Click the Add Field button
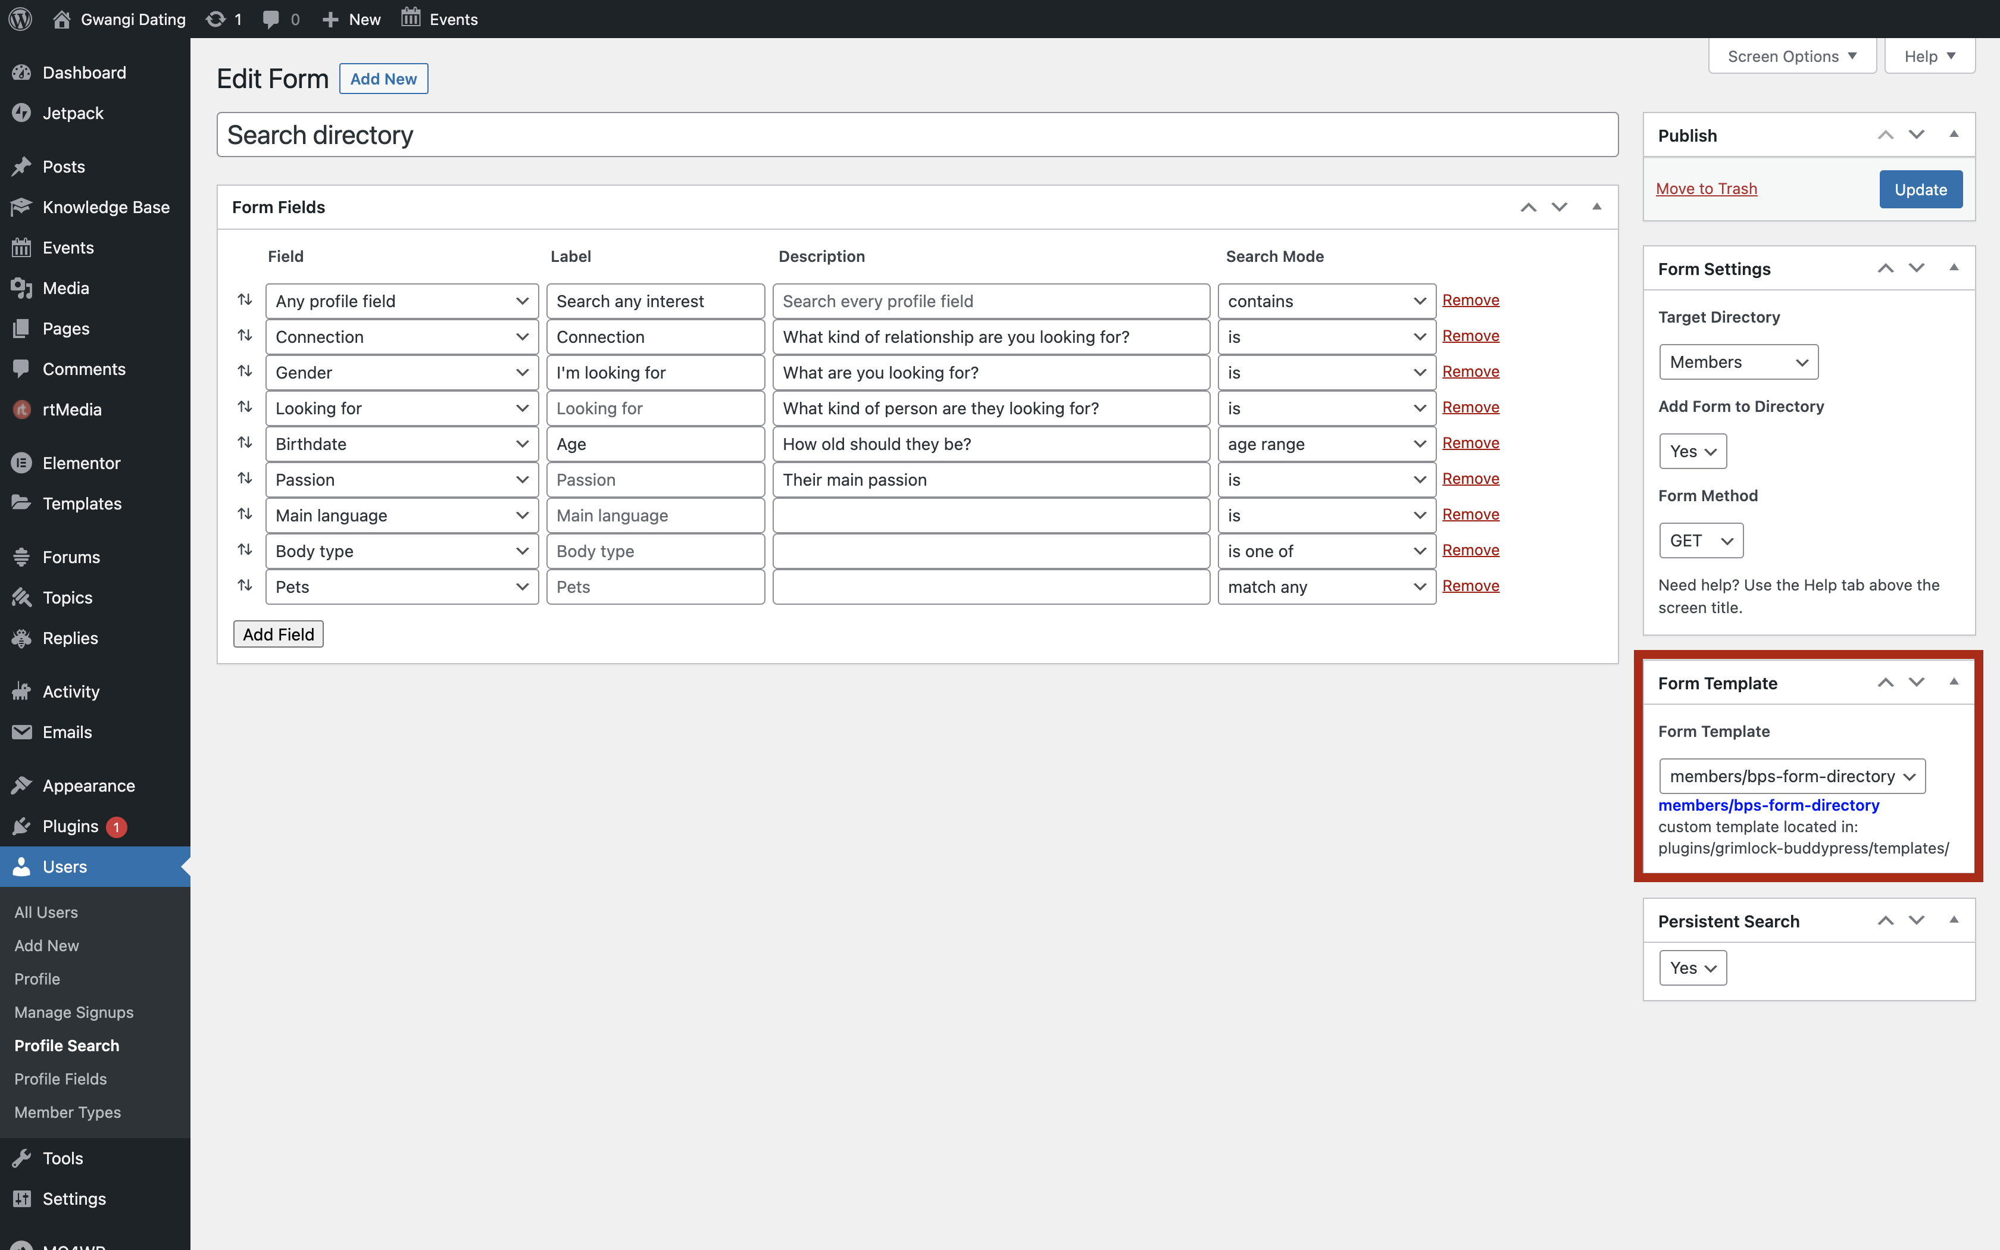Image resolution: width=2000 pixels, height=1250 pixels. [x=279, y=634]
